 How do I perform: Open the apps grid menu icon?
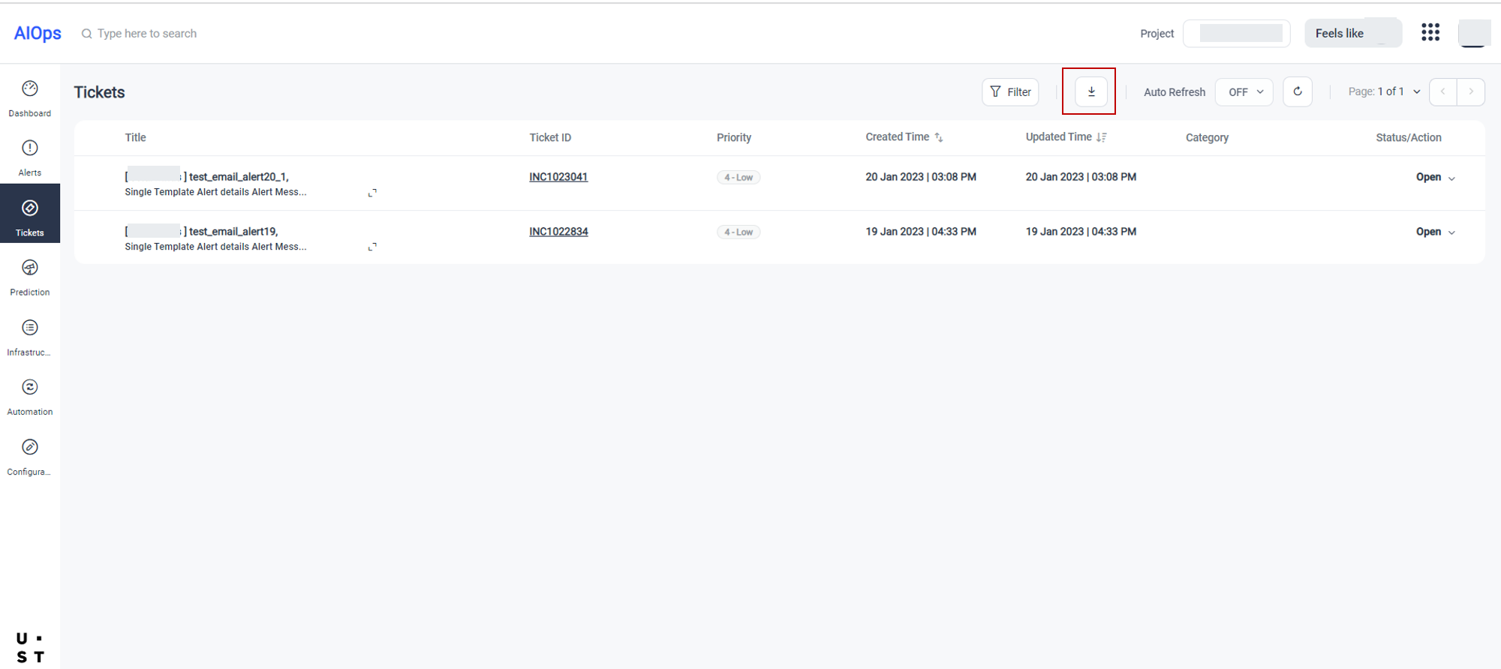[1430, 32]
